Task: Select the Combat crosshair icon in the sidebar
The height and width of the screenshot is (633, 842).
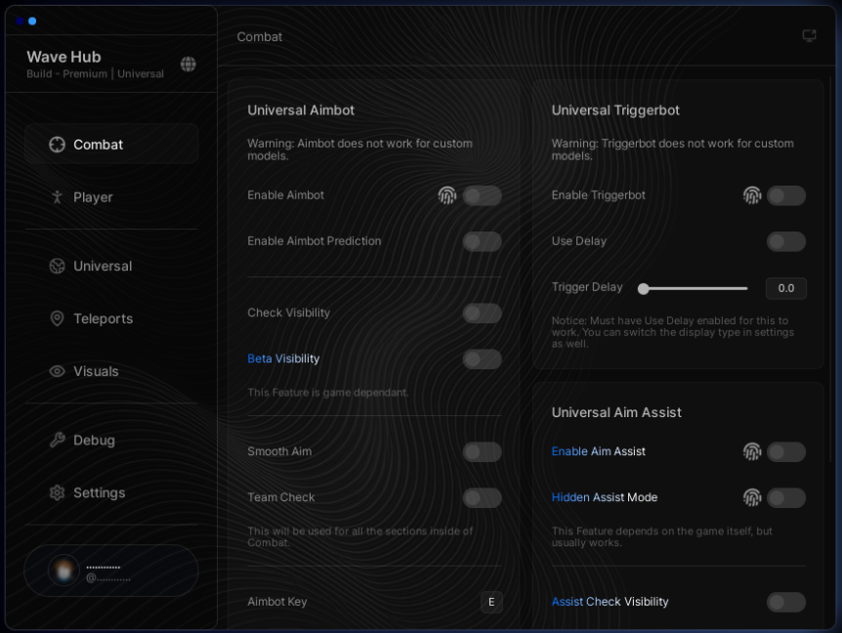Action: coord(56,144)
